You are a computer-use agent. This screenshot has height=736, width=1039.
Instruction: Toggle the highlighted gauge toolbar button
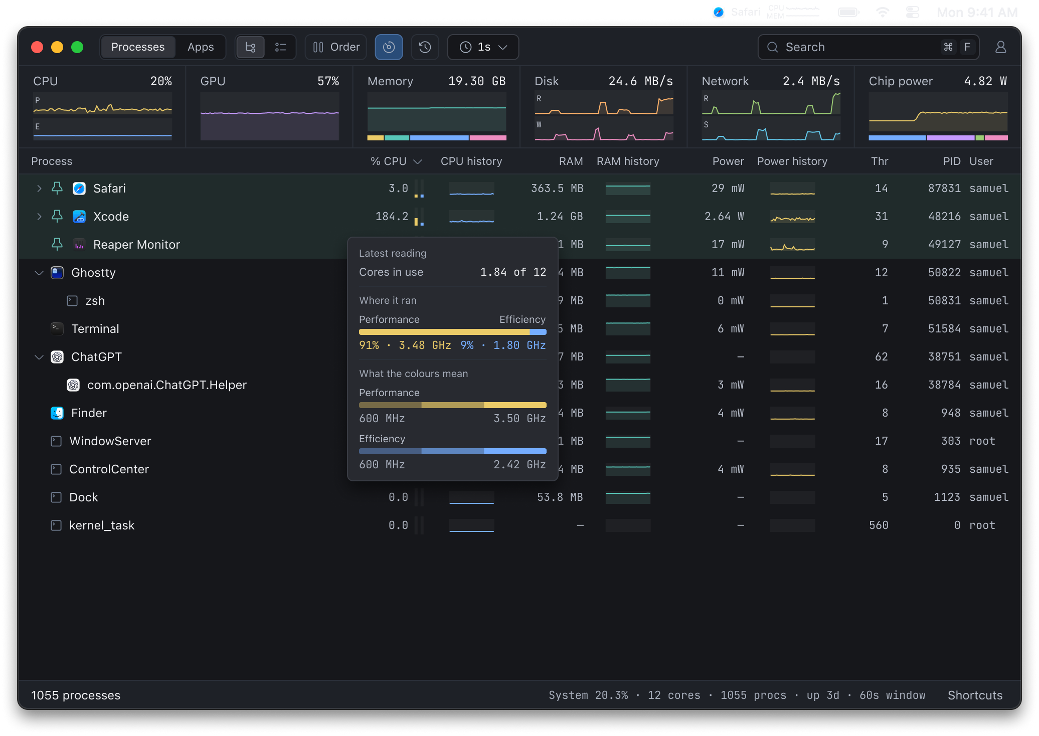(x=389, y=47)
